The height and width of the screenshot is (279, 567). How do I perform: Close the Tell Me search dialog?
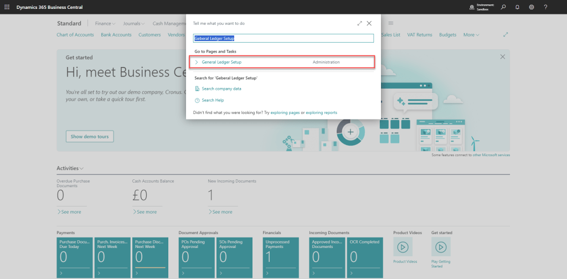point(369,23)
